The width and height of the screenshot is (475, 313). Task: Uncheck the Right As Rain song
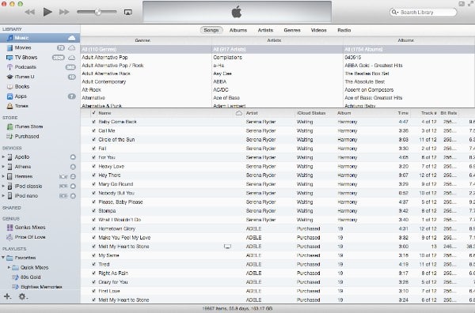pos(93,273)
